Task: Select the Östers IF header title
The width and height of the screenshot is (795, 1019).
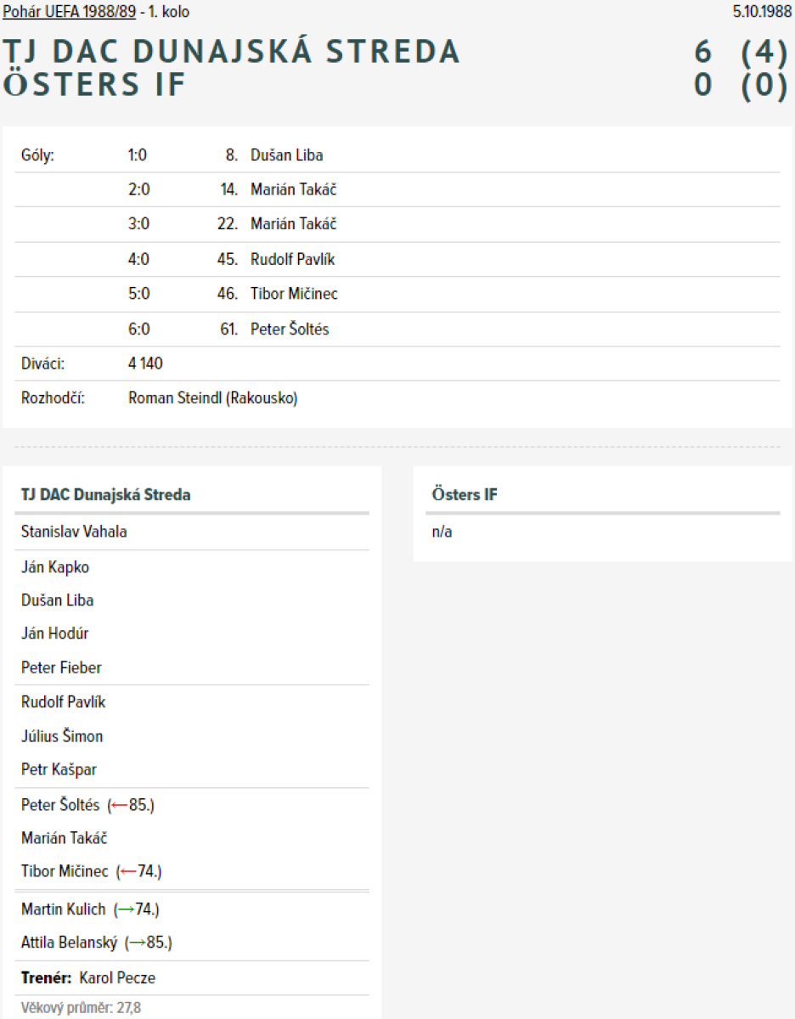Action: tap(94, 85)
